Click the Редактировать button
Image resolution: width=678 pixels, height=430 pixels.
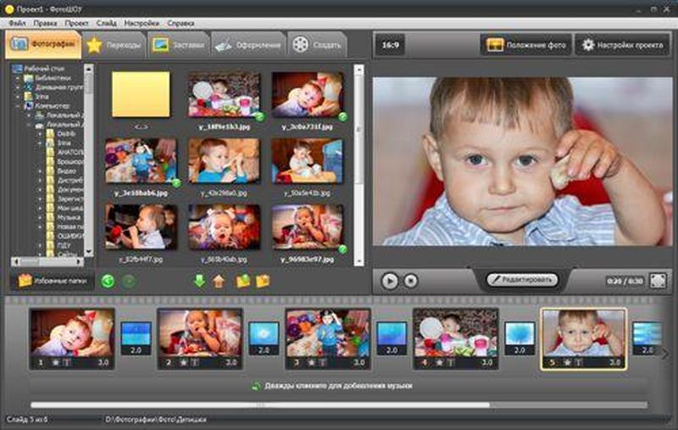tap(522, 279)
